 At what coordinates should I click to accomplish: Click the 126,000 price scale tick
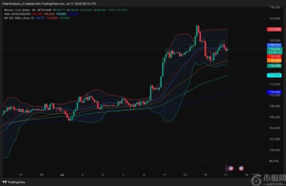[275, 7]
